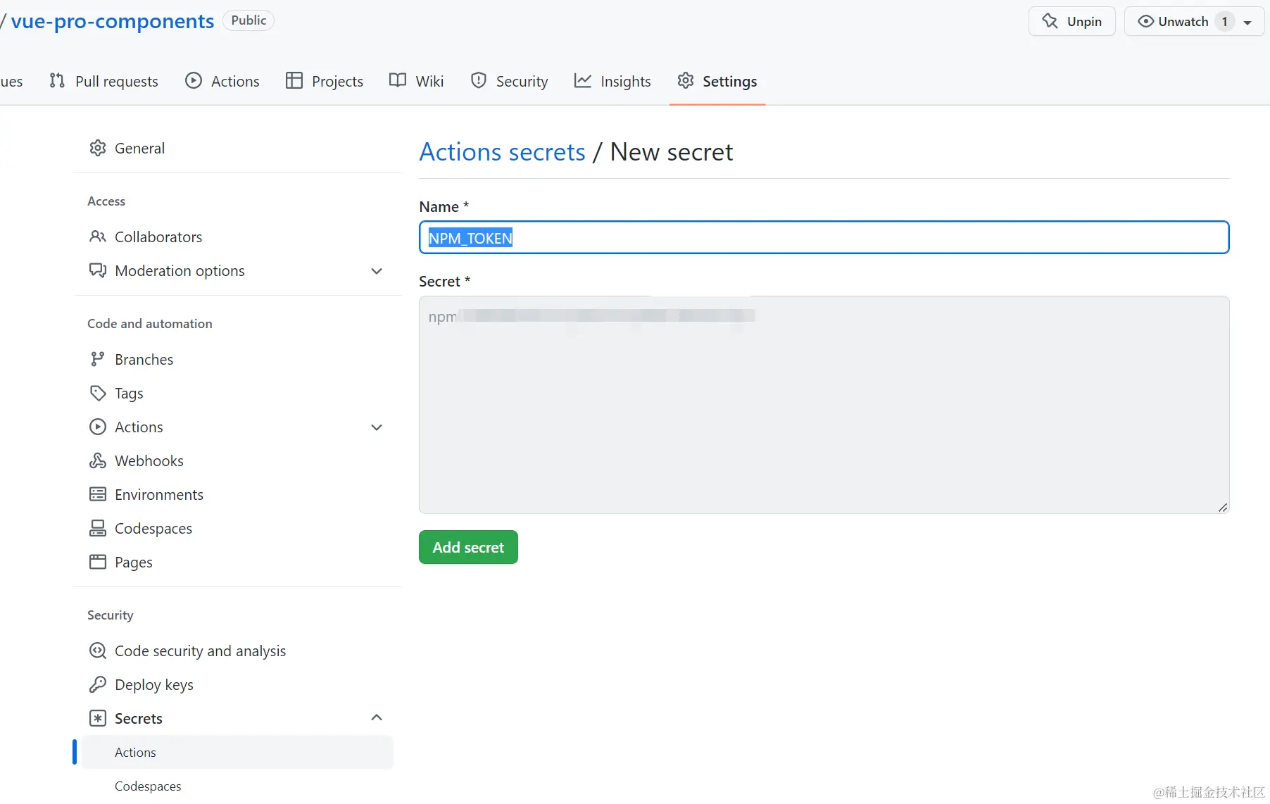The height and width of the screenshot is (804, 1270).
Task: Click the Add secret button
Action: (x=468, y=547)
